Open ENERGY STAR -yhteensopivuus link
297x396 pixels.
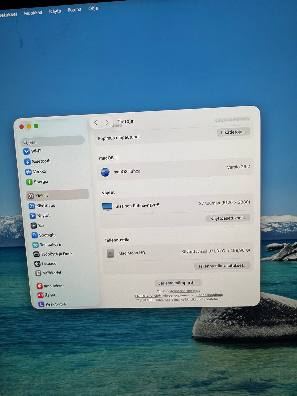pos(162,296)
